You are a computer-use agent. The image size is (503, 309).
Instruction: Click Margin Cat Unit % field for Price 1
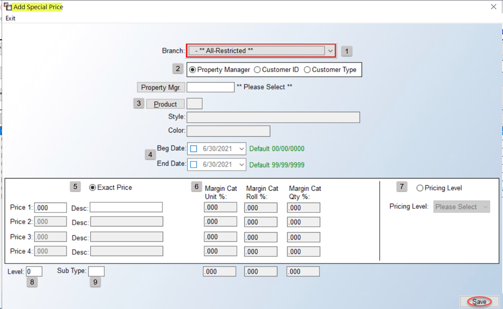point(220,207)
